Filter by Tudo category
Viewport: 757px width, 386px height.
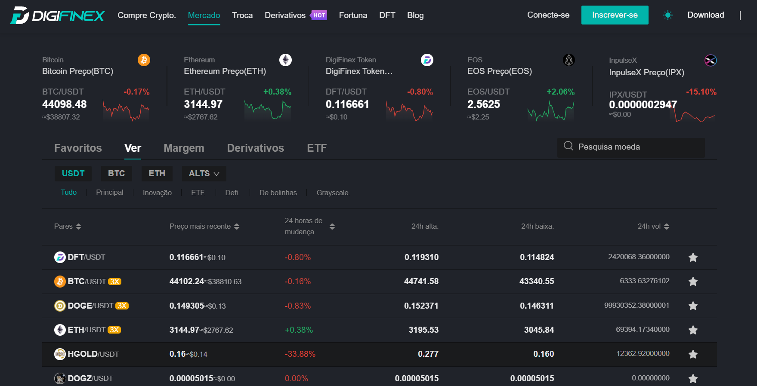(68, 192)
